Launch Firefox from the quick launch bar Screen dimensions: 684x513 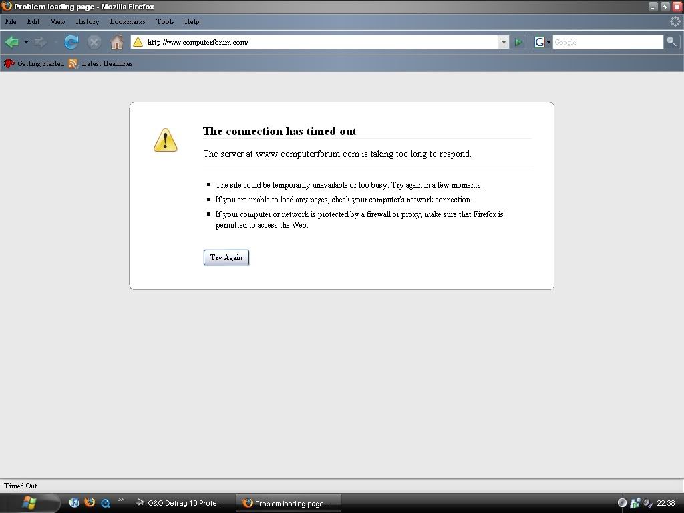(90, 502)
